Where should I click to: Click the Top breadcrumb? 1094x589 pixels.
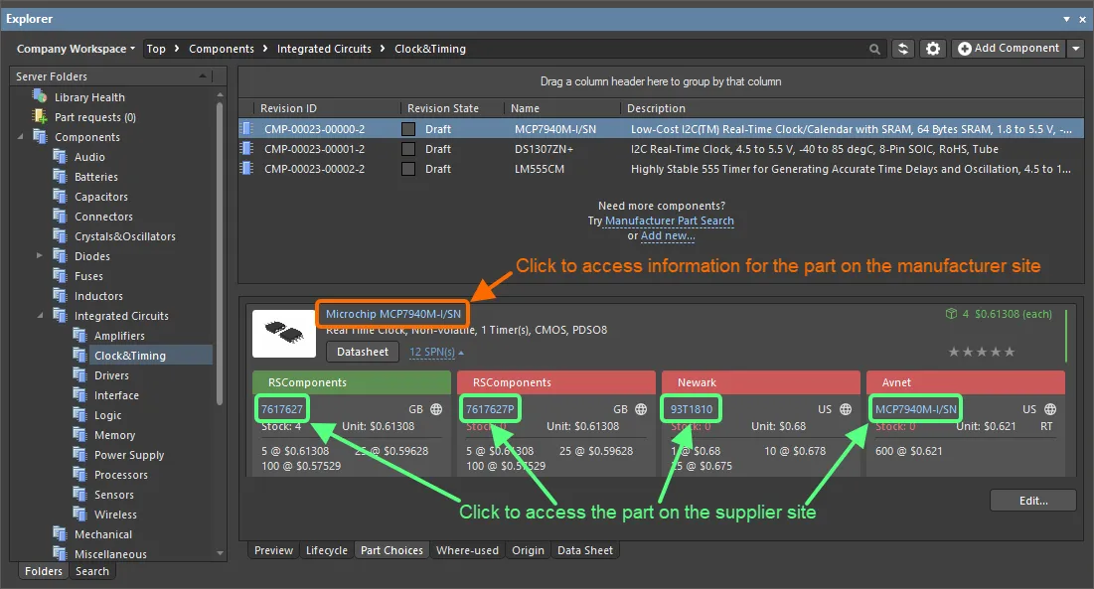(156, 49)
